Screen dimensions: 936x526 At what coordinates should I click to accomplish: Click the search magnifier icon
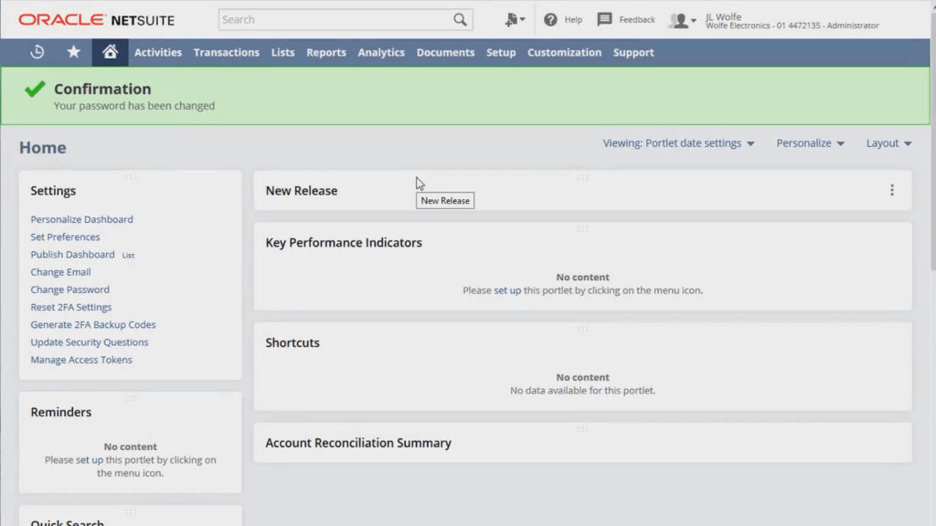(x=460, y=19)
